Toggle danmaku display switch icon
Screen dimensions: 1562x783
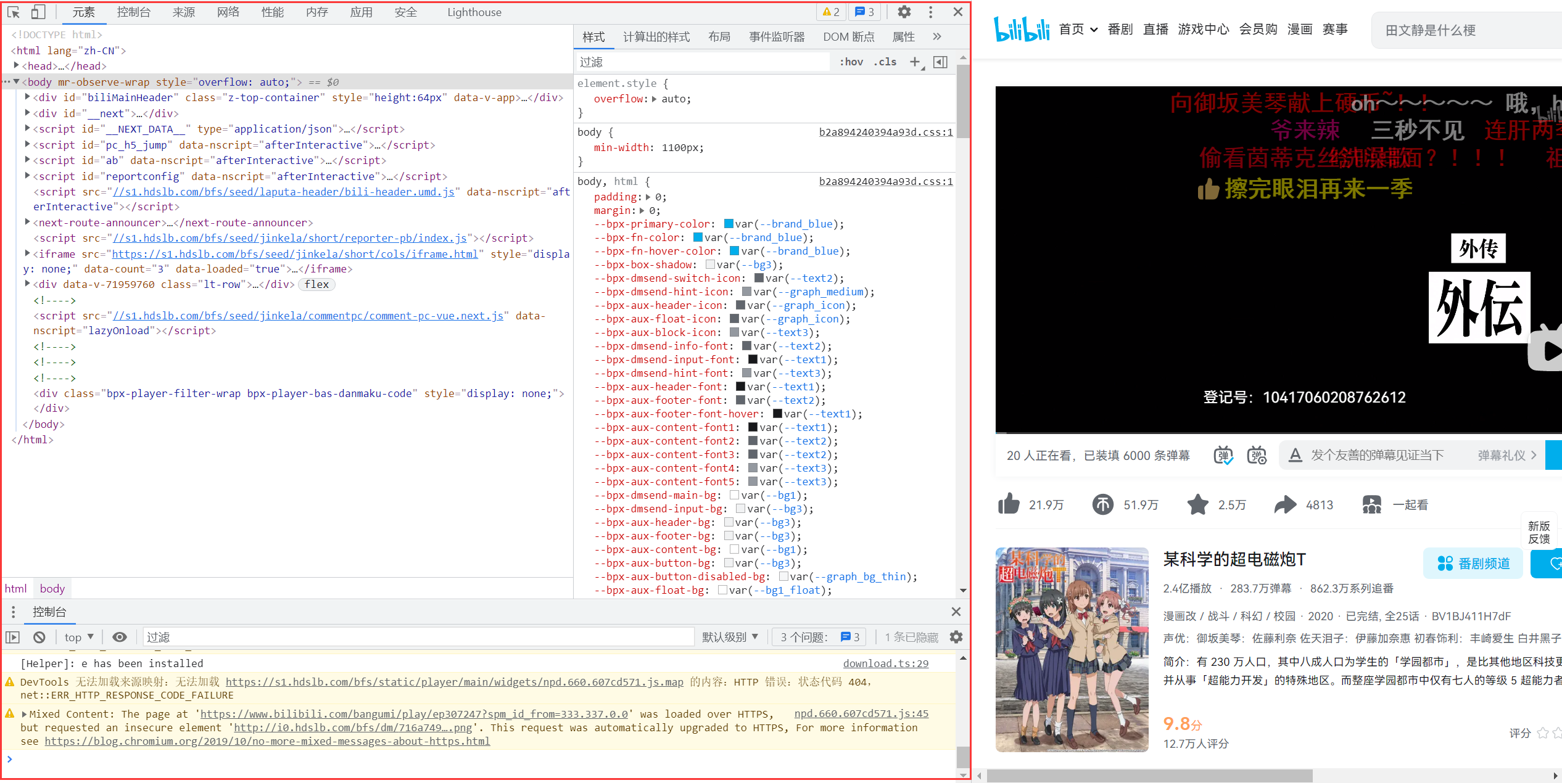(1223, 455)
